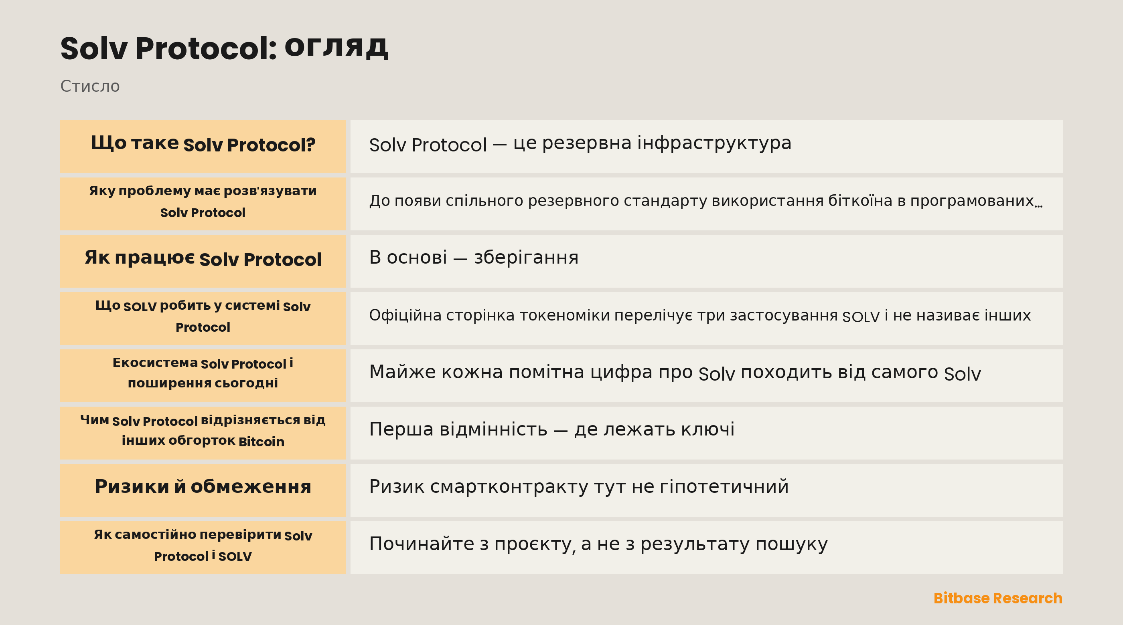Click 'Починайте з проєкту, а не з результату пошуку'
The image size is (1123, 625).
(x=598, y=544)
